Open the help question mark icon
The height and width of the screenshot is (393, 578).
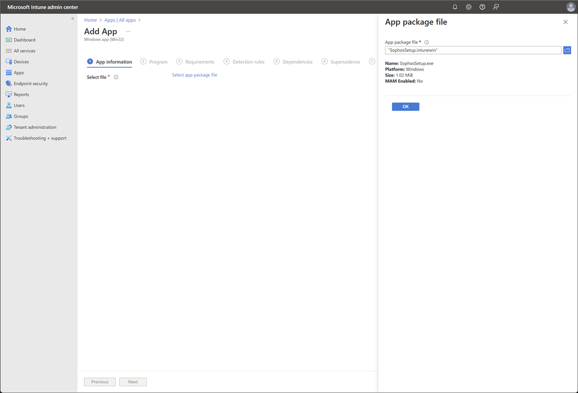[482, 7]
